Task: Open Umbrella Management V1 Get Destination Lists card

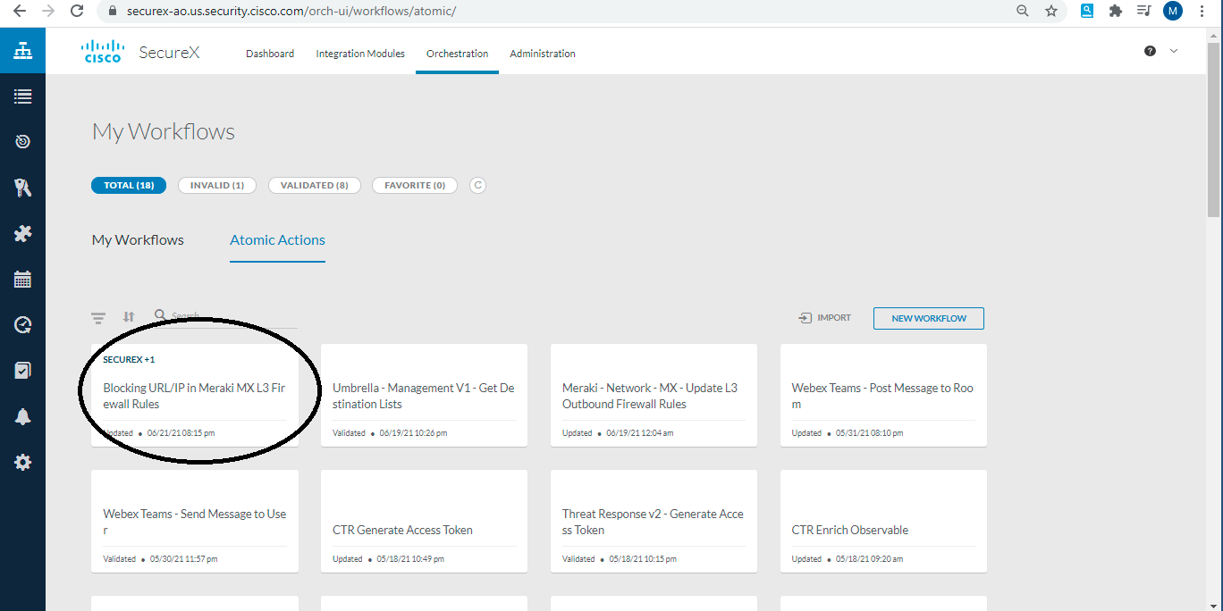Action: [424, 396]
